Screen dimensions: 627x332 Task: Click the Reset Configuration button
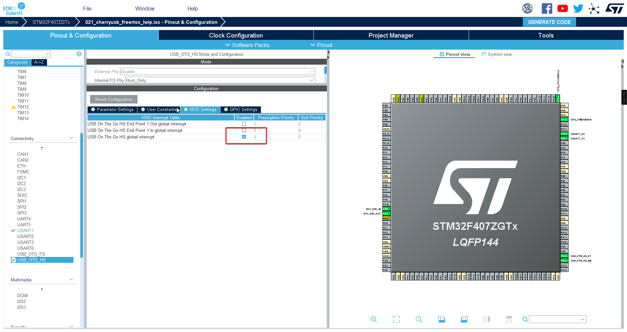pos(113,99)
